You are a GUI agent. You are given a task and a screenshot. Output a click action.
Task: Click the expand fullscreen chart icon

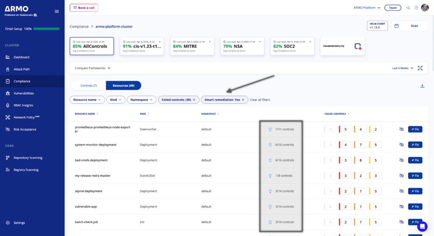pyautogui.click(x=420, y=68)
